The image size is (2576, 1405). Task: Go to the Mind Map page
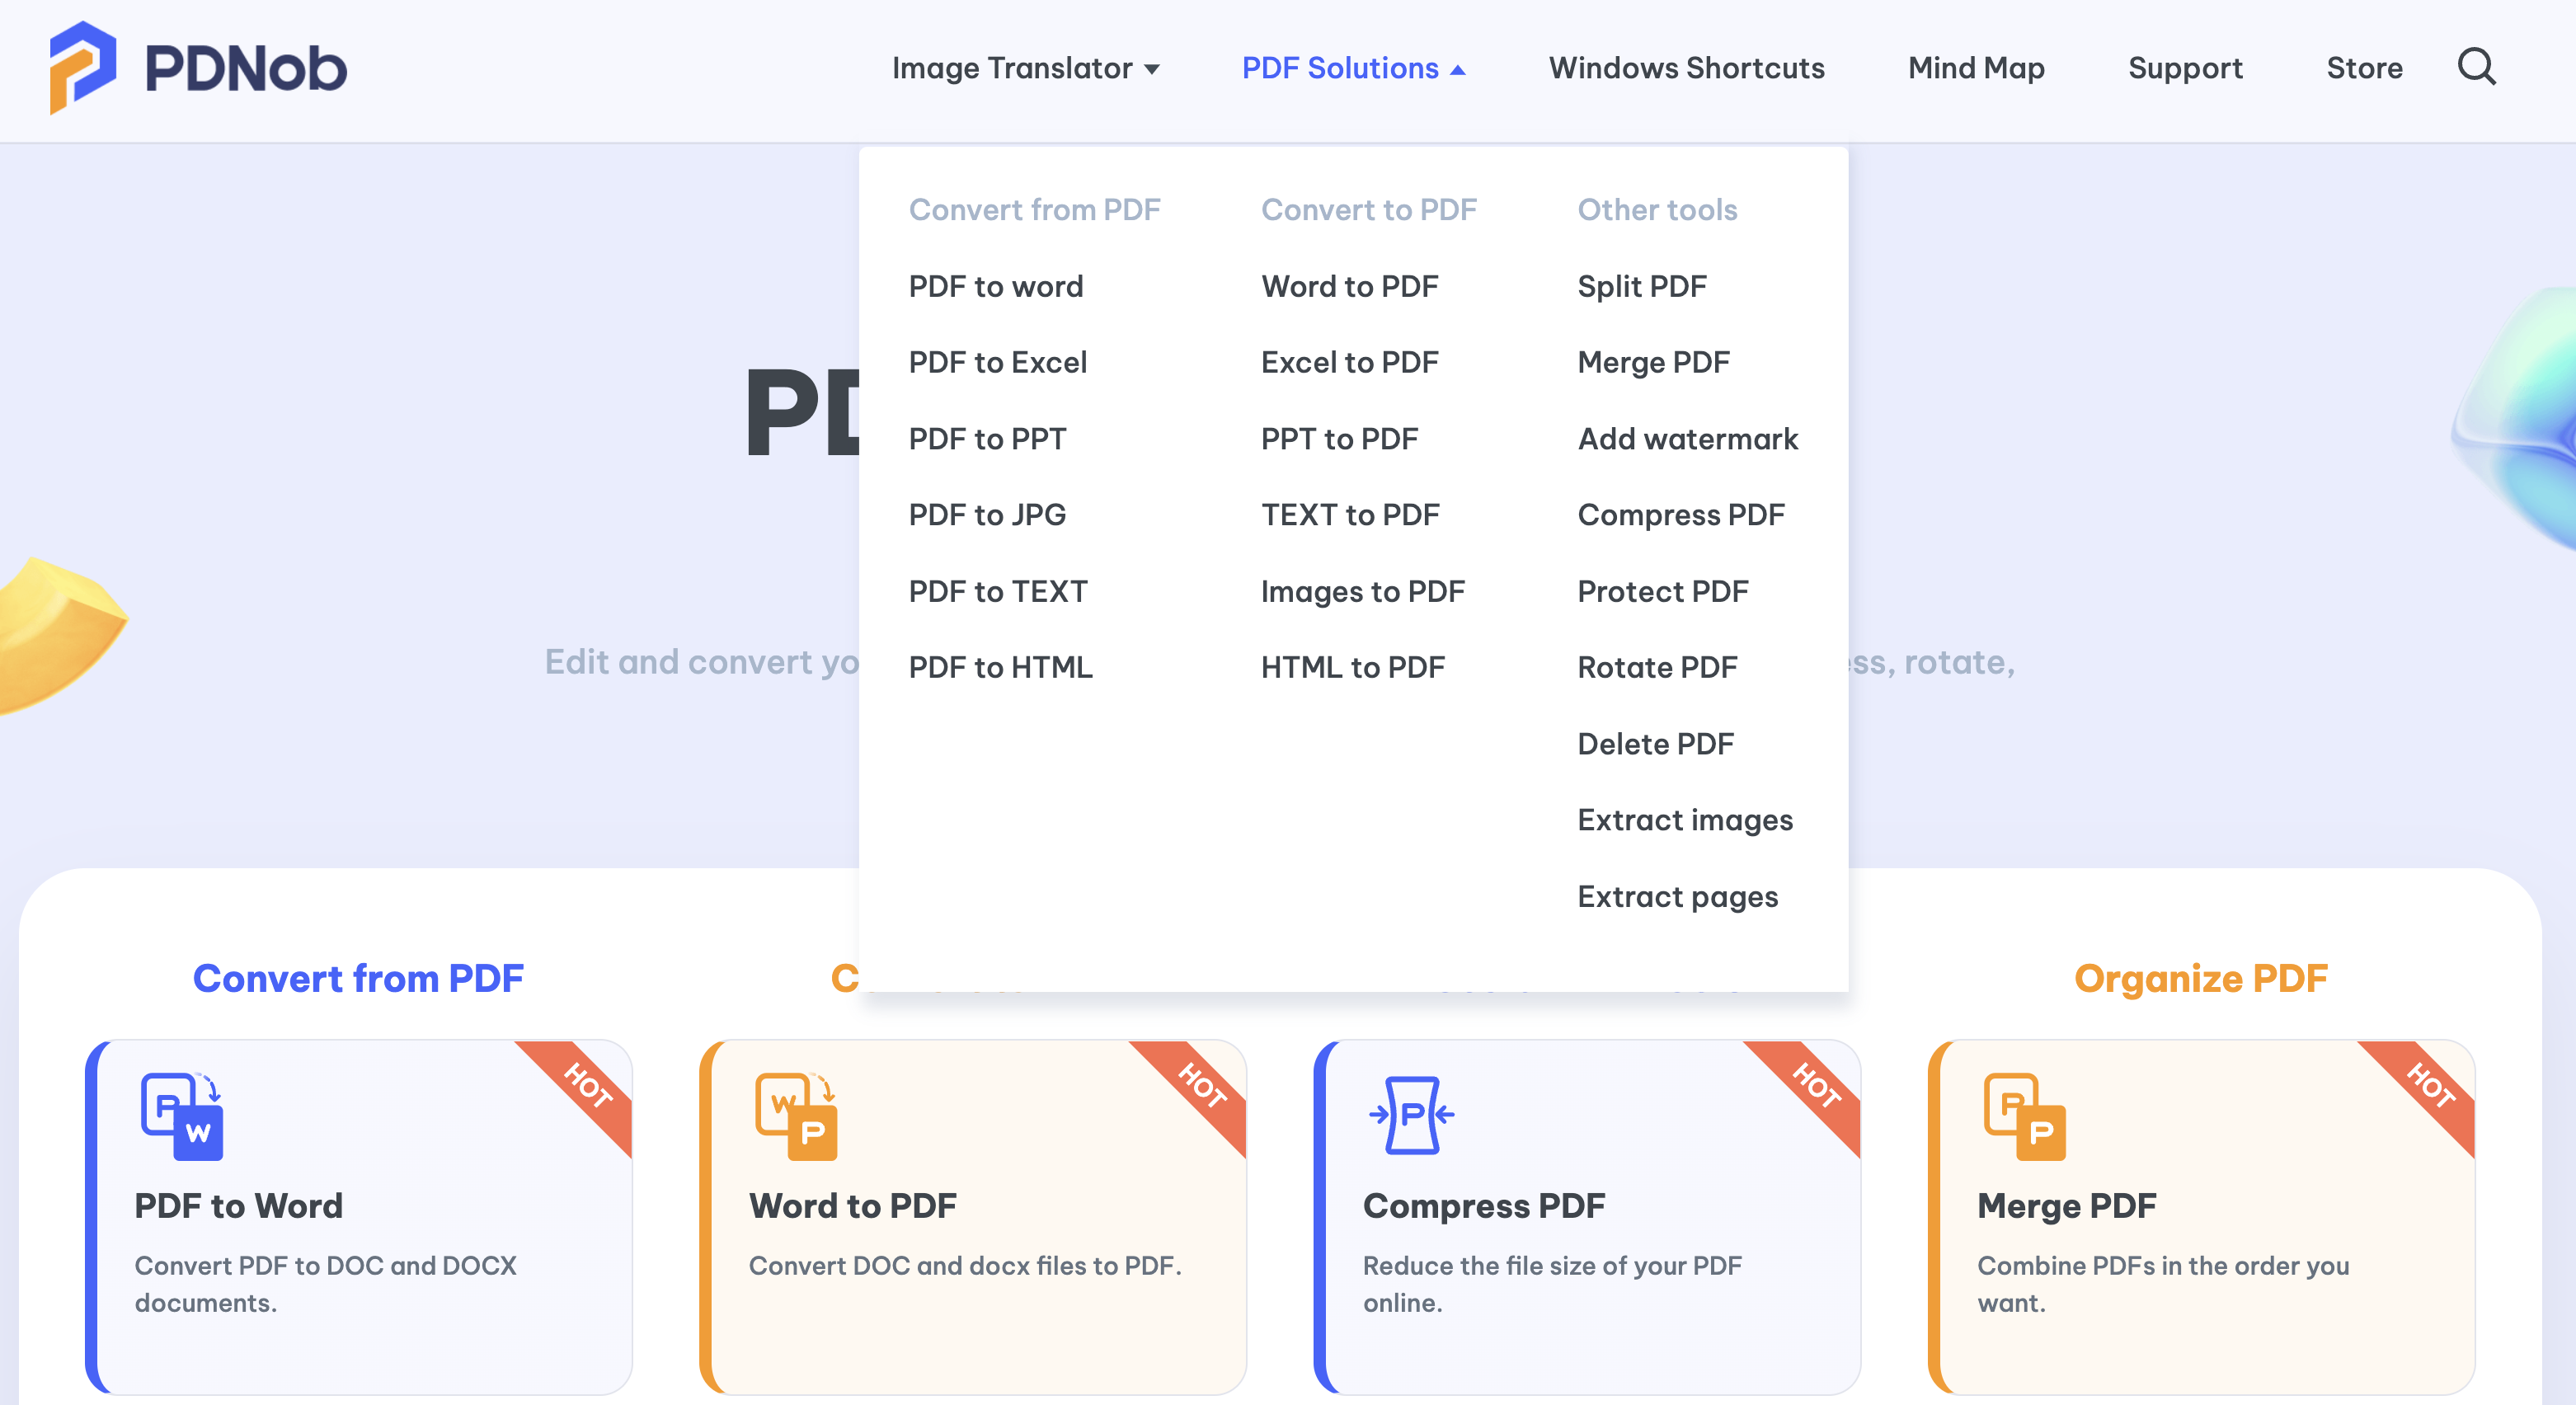point(1976,68)
